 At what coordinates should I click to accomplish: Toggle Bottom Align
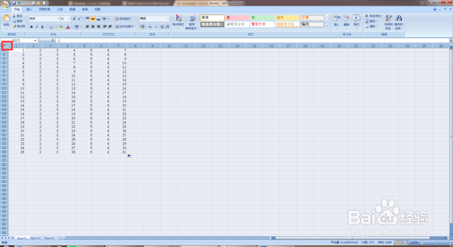98,19
